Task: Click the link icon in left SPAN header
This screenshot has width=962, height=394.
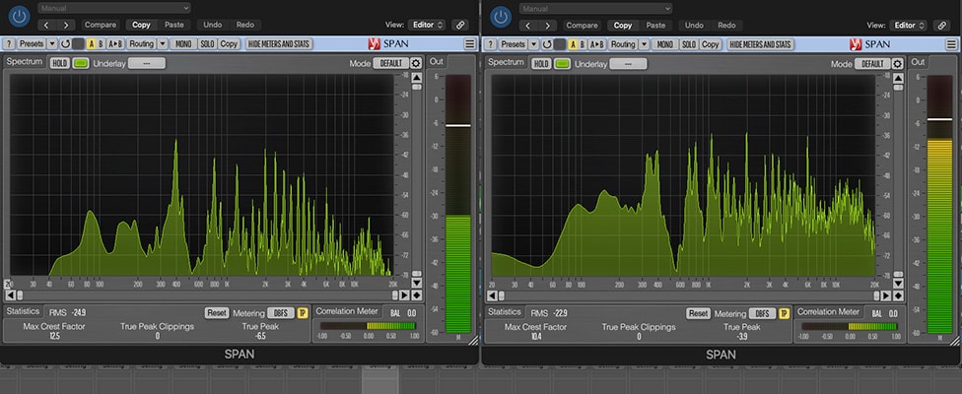Action: (x=460, y=26)
